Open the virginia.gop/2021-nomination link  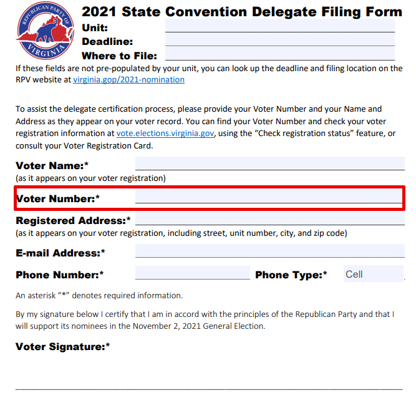(x=128, y=80)
